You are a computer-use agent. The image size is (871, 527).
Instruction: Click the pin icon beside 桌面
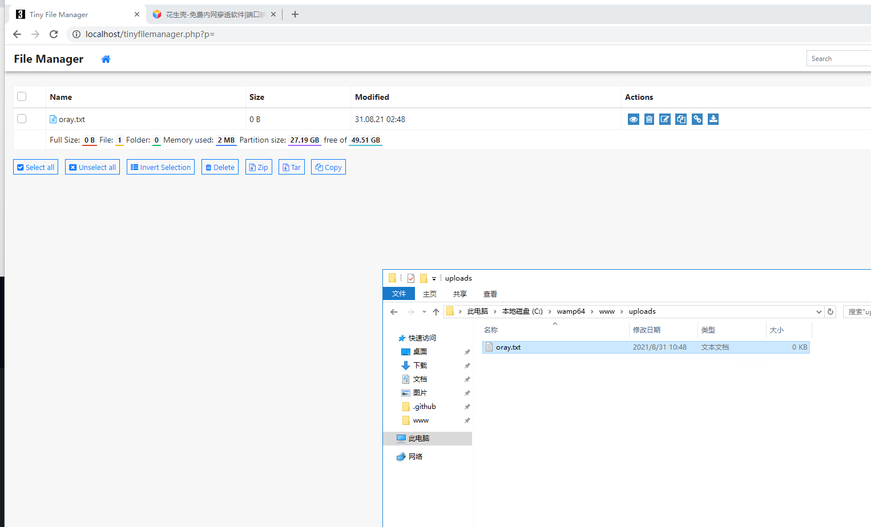pos(467,352)
